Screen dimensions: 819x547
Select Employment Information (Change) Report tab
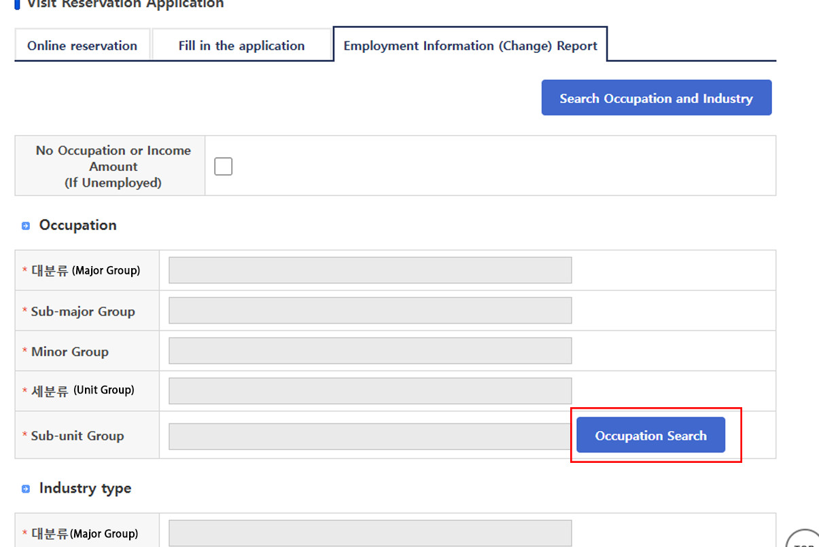(x=470, y=46)
